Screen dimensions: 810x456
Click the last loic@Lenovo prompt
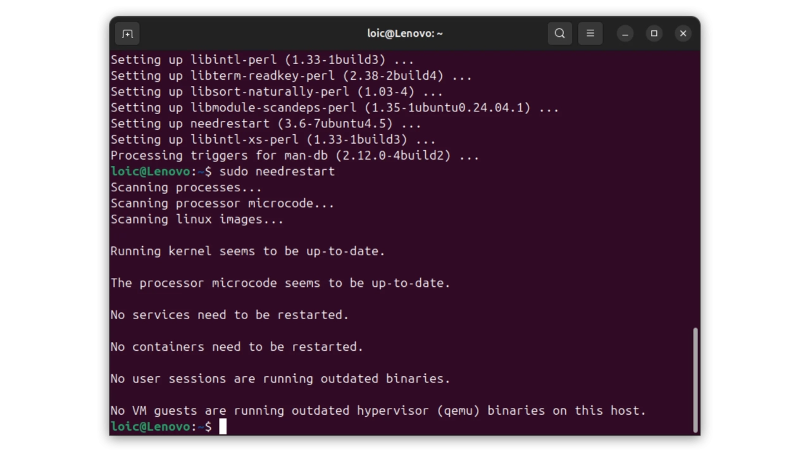click(x=161, y=426)
